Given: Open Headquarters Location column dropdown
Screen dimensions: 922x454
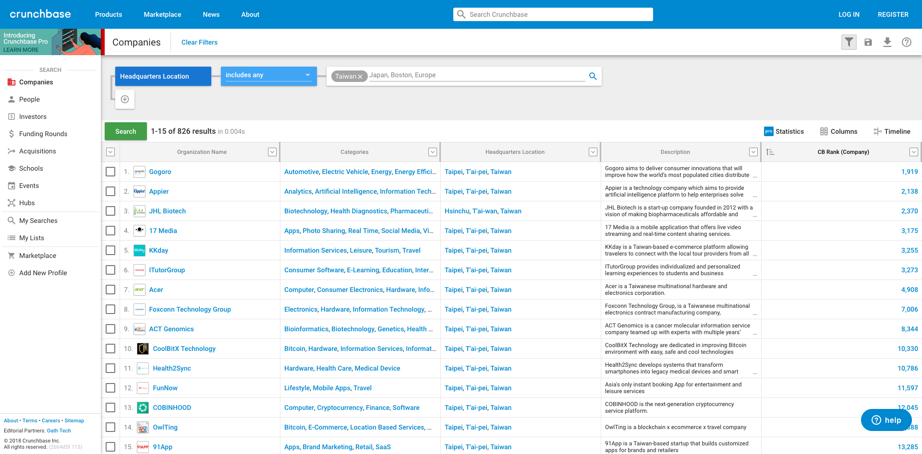Looking at the screenshot, I should pyautogui.click(x=593, y=152).
